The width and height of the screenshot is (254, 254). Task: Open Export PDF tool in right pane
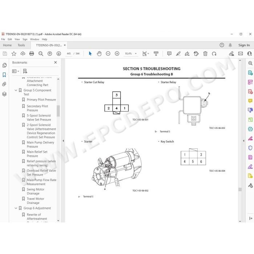(x=250, y=73)
